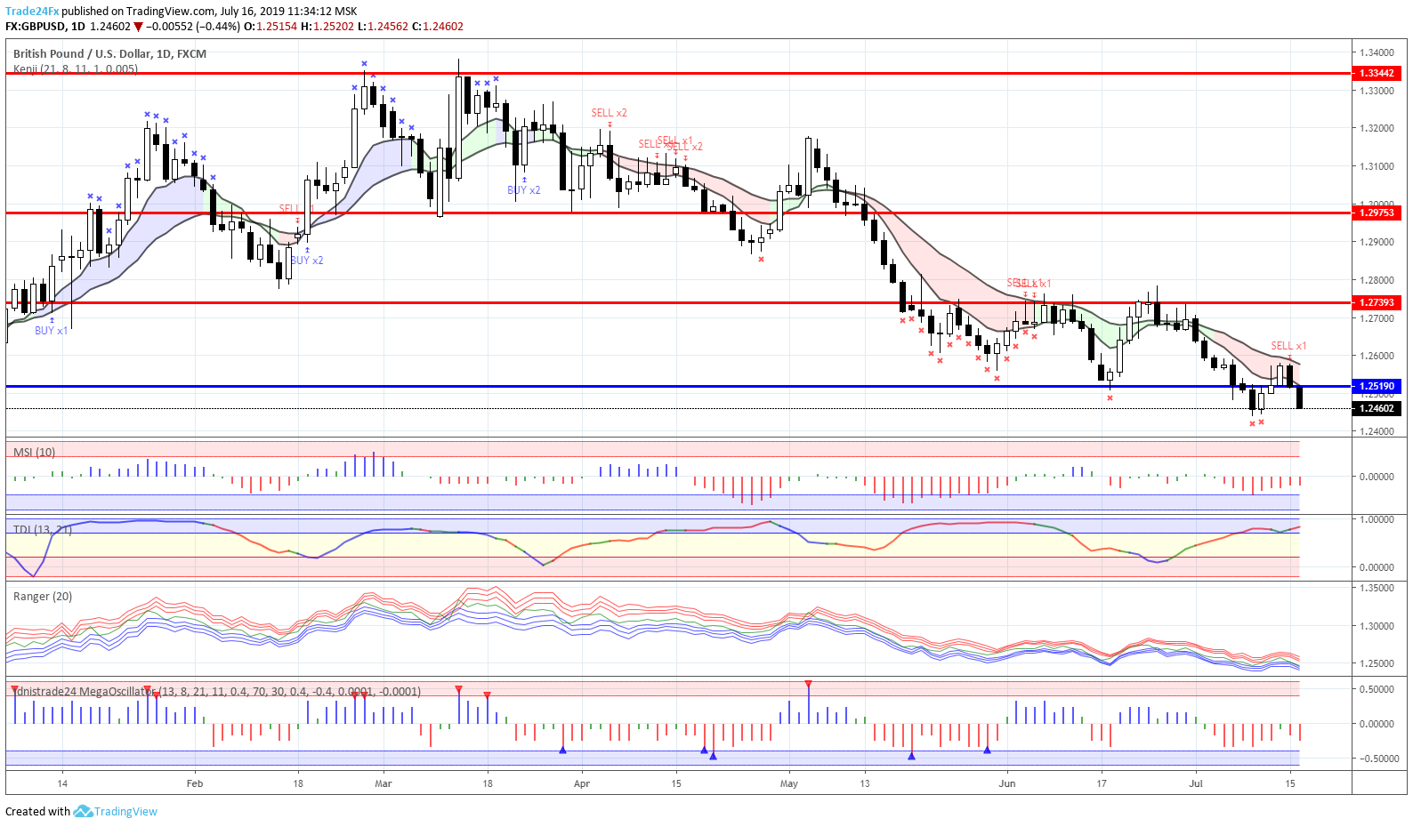Click the black 1.24602 current price label
Viewport: 1413px width, 827px height.
(x=1377, y=408)
